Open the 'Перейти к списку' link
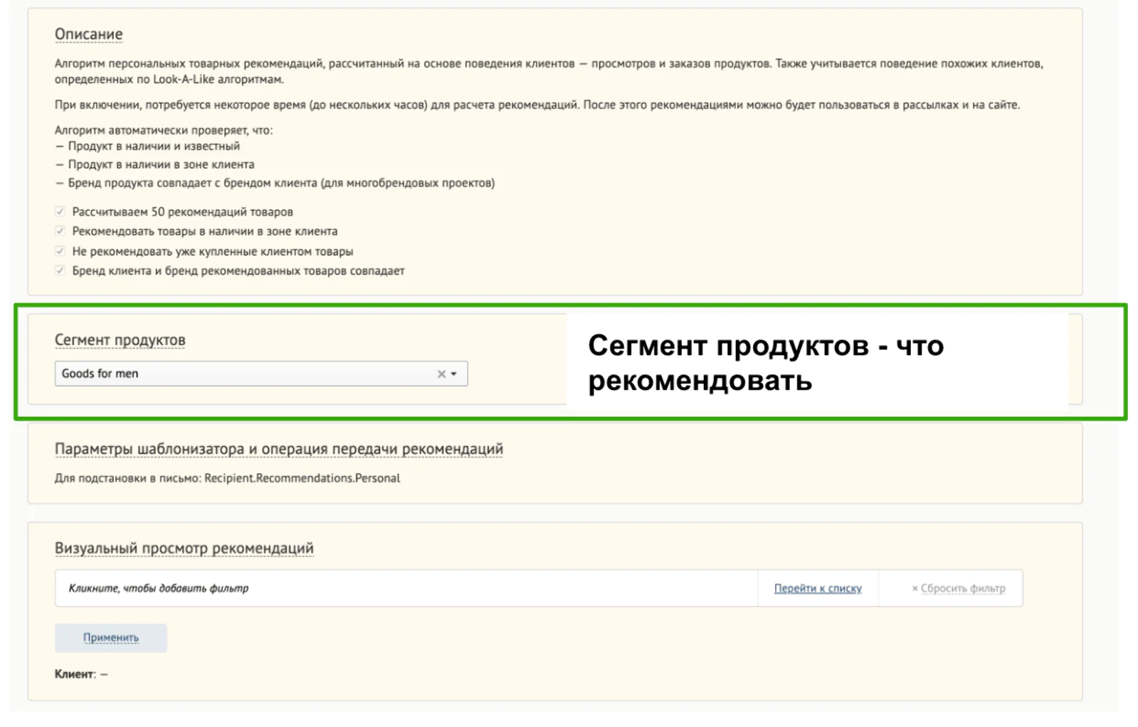 (x=818, y=588)
